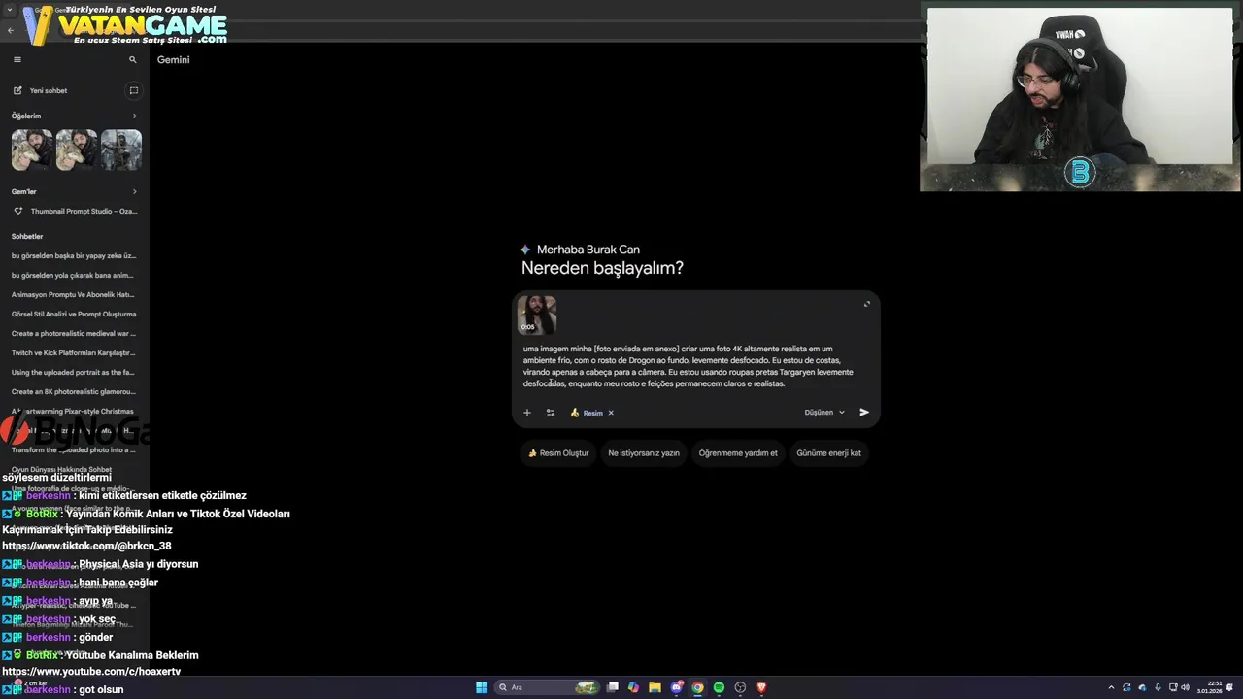Open Discord from the taskbar
This screenshot has width=1243, height=699.
(677, 687)
